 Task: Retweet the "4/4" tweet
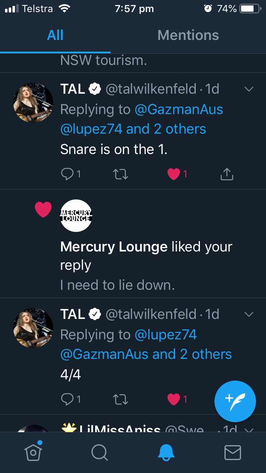click(120, 399)
